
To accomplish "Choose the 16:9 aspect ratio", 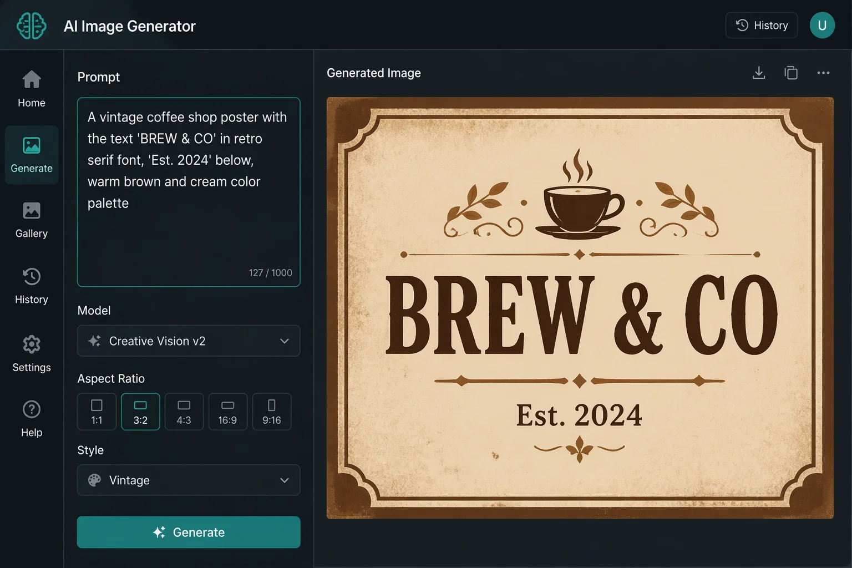I will (227, 412).
